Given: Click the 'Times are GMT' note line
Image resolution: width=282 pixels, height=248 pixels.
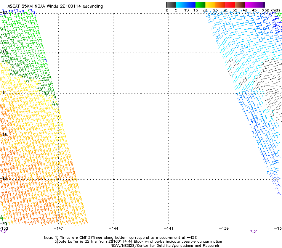Looking at the screenshot, I should pos(120,238).
